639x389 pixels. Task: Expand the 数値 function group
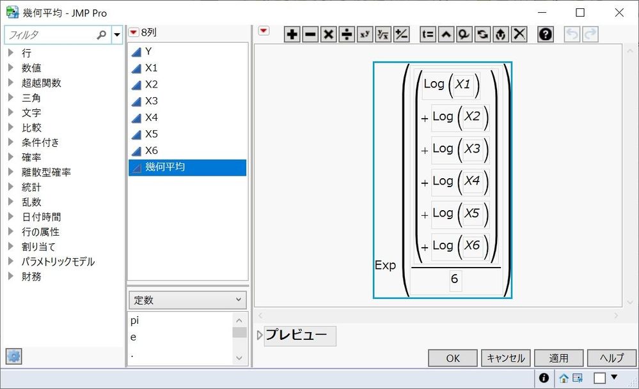[x=11, y=68]
